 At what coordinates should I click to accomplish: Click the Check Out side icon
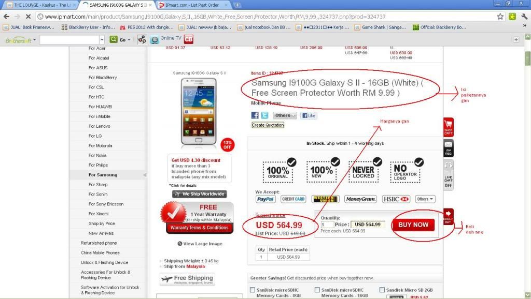click(x=448, y=217)
